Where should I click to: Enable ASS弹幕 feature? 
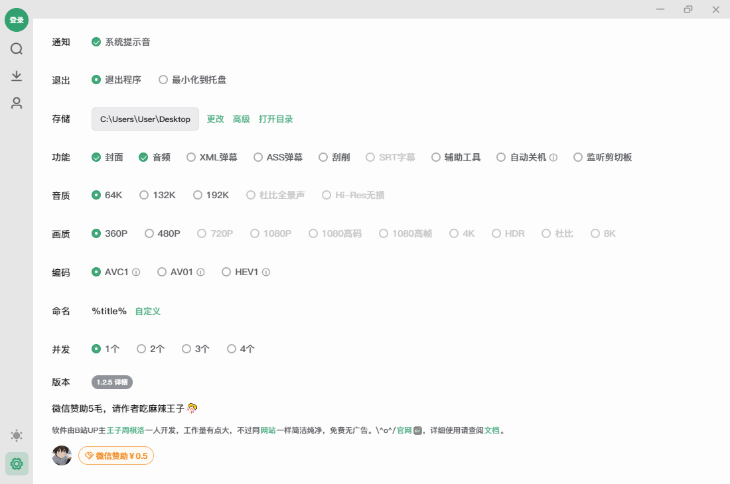tap(278, 157)
